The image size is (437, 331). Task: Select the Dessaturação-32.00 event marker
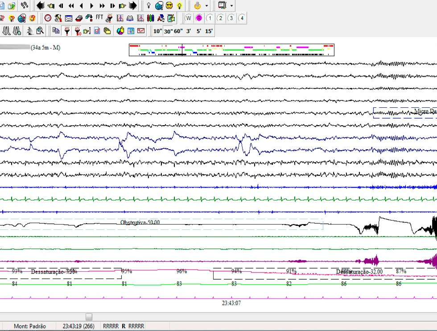tap(325, 274)
